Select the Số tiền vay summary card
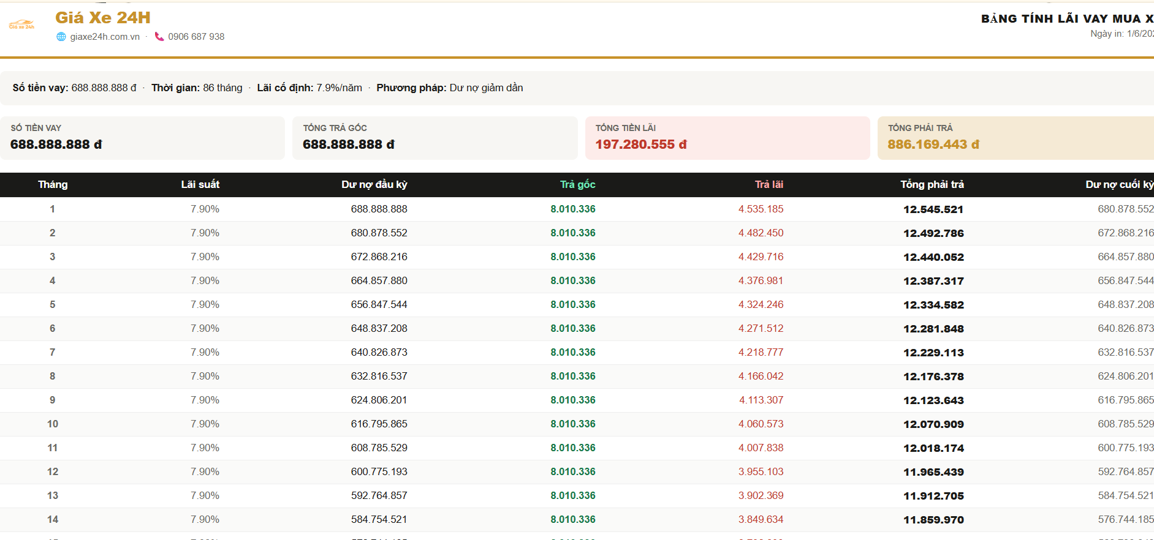The width and height of the screenshot is (1154, 540). (x=142, y=138)
